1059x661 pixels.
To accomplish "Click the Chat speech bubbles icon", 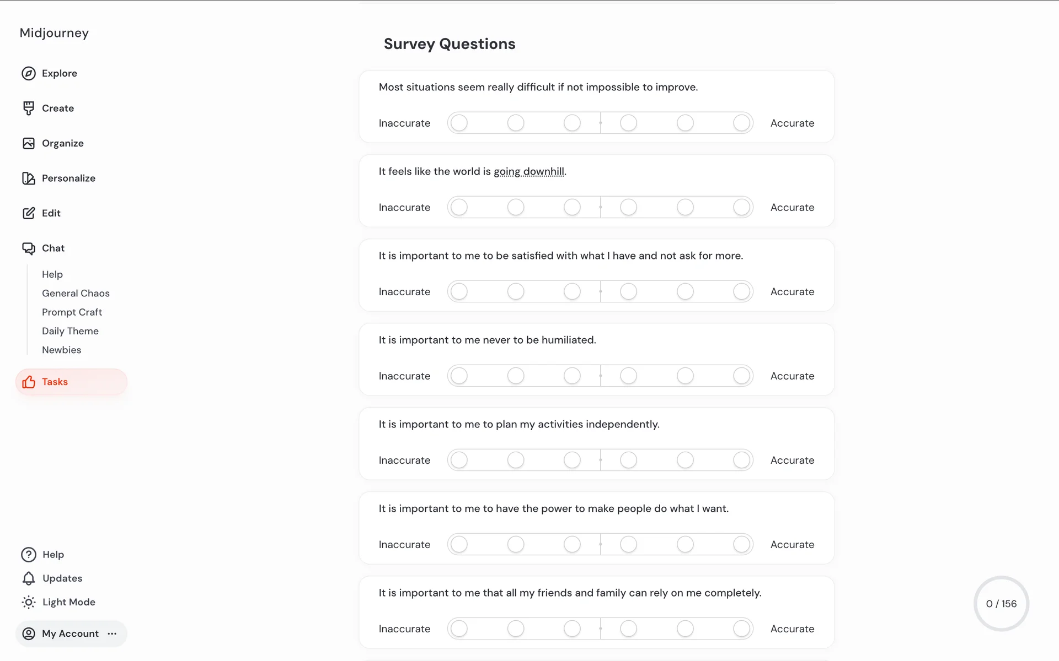I will (29, 248).
